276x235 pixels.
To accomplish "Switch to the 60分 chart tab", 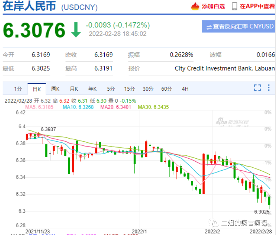I will (x=167, y=89).
